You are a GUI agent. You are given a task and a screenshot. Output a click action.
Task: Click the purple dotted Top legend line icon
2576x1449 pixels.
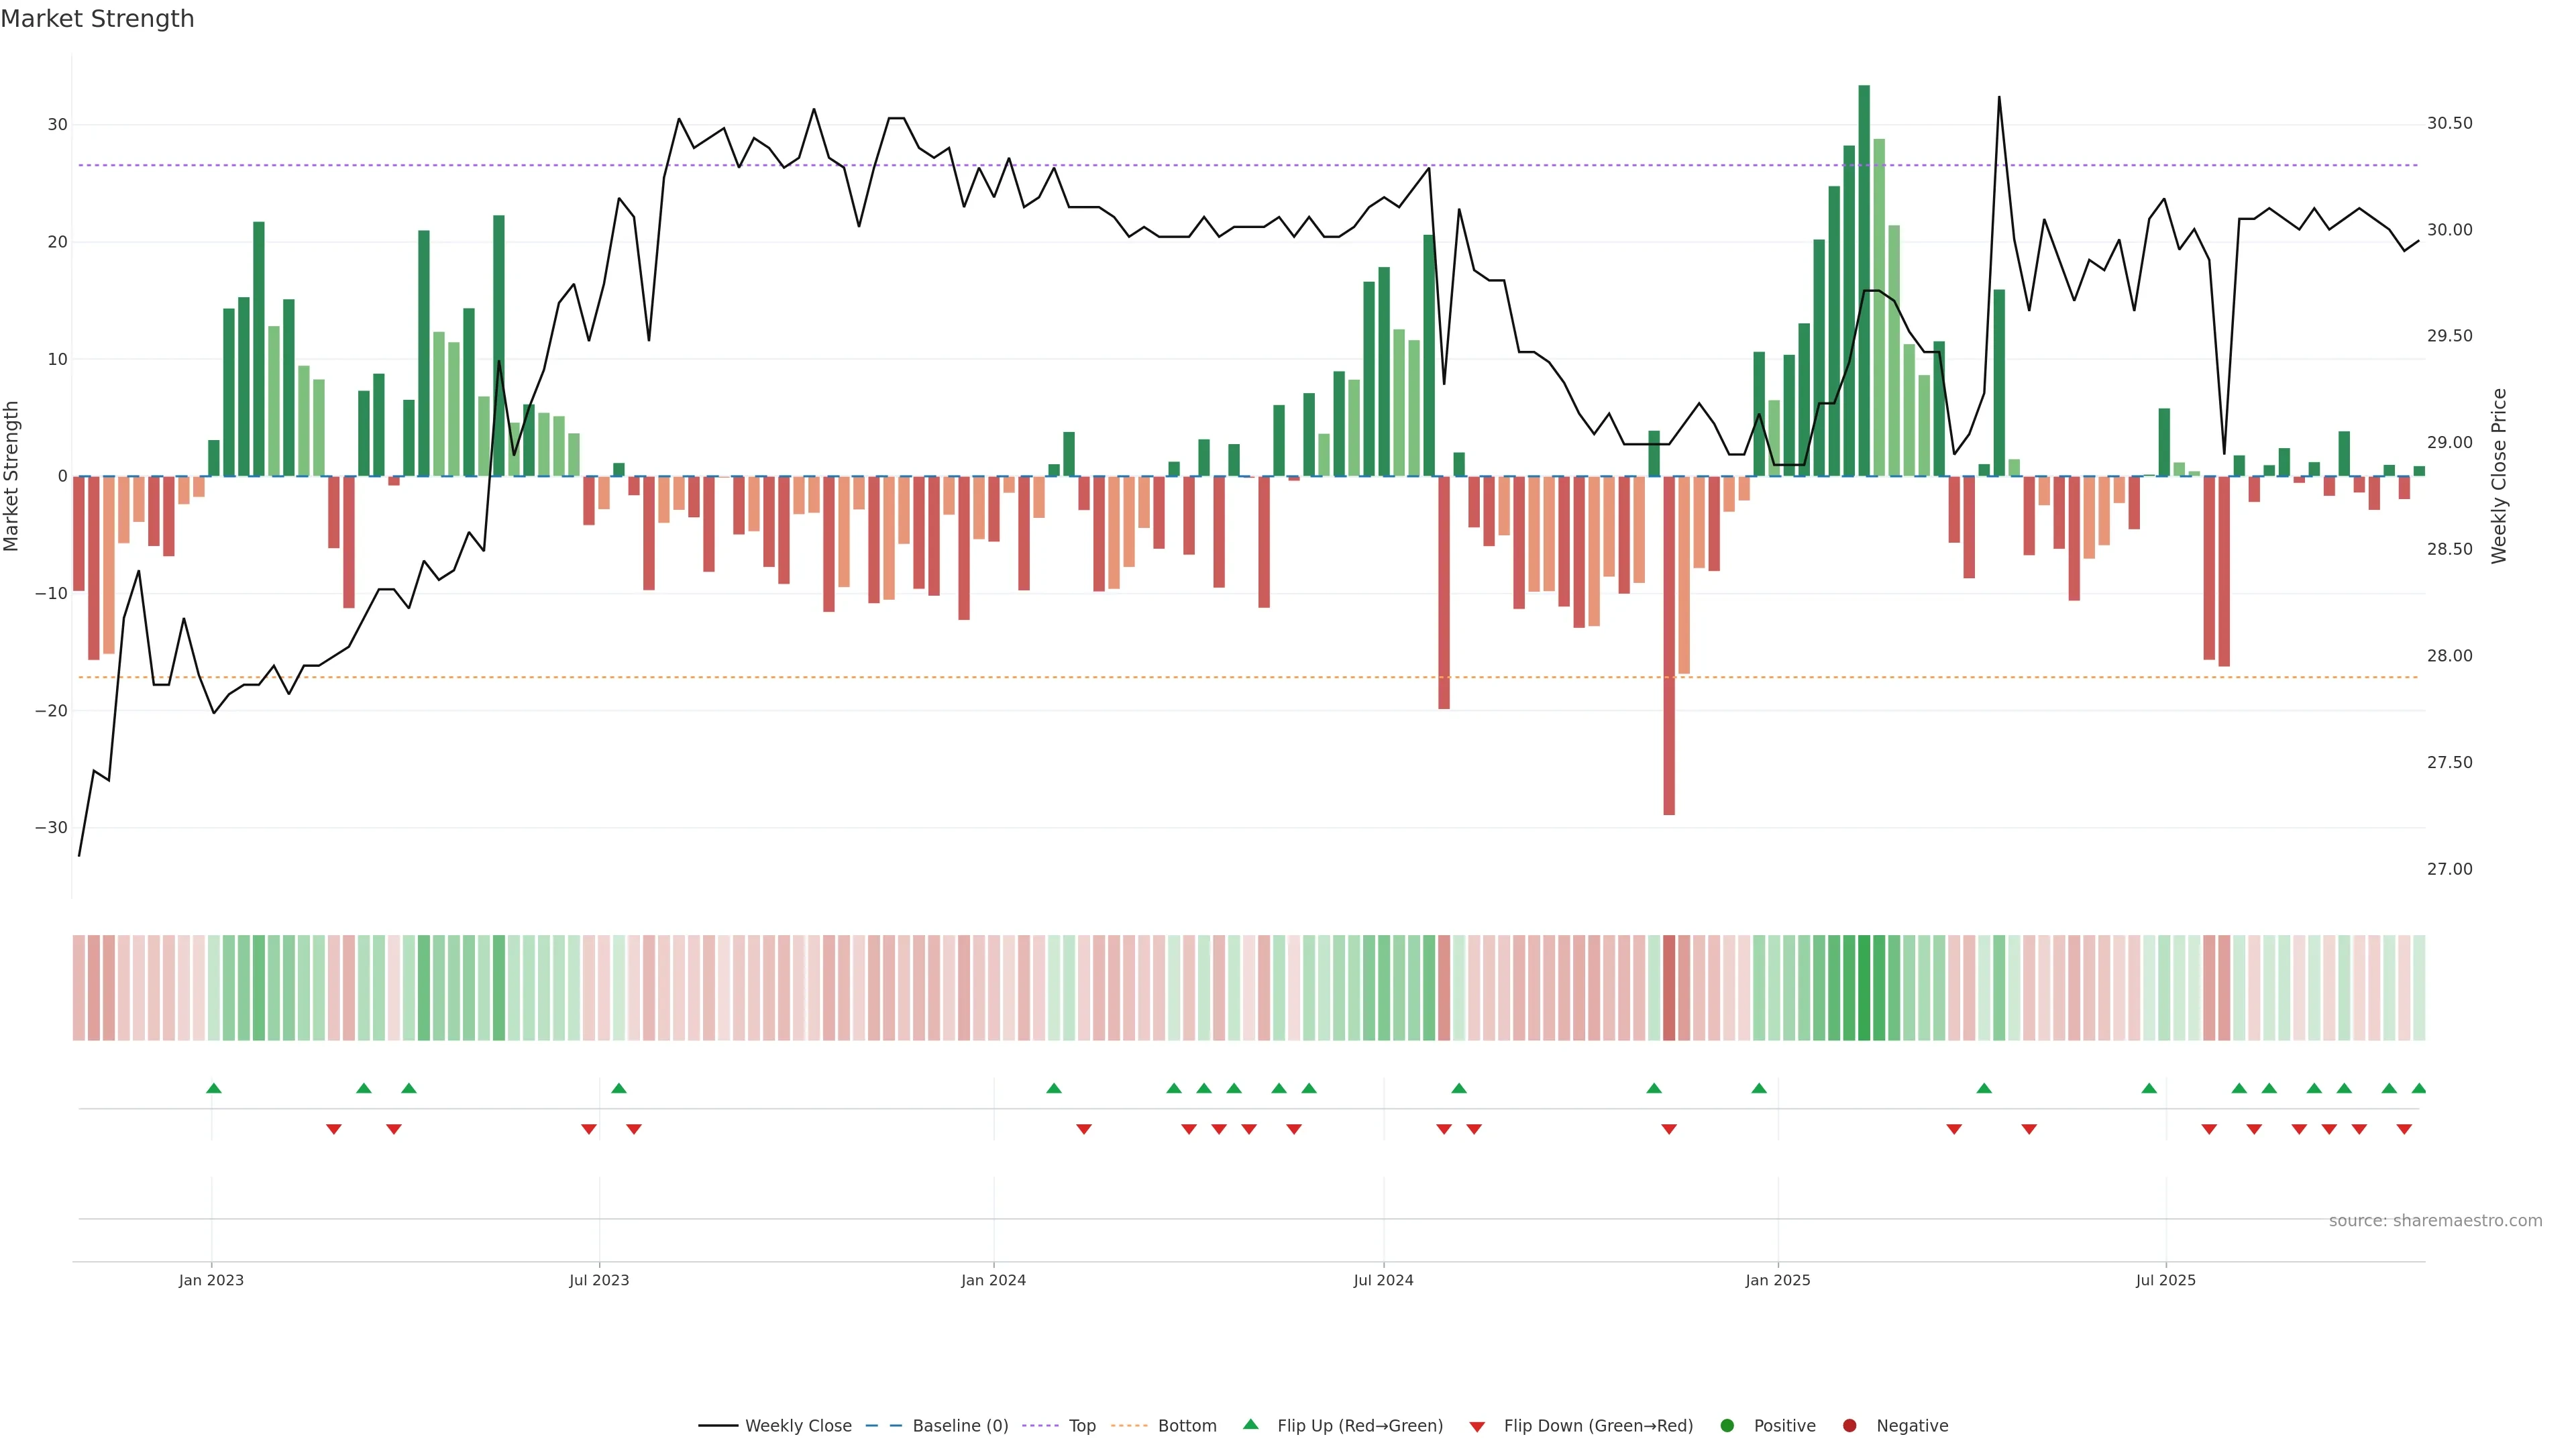pos(1040,1425)
